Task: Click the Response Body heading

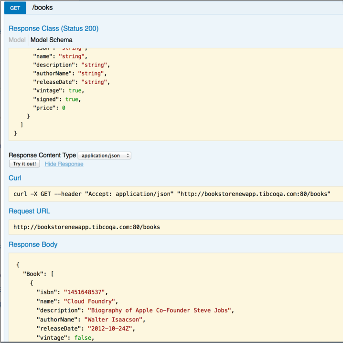Action: 33,244
